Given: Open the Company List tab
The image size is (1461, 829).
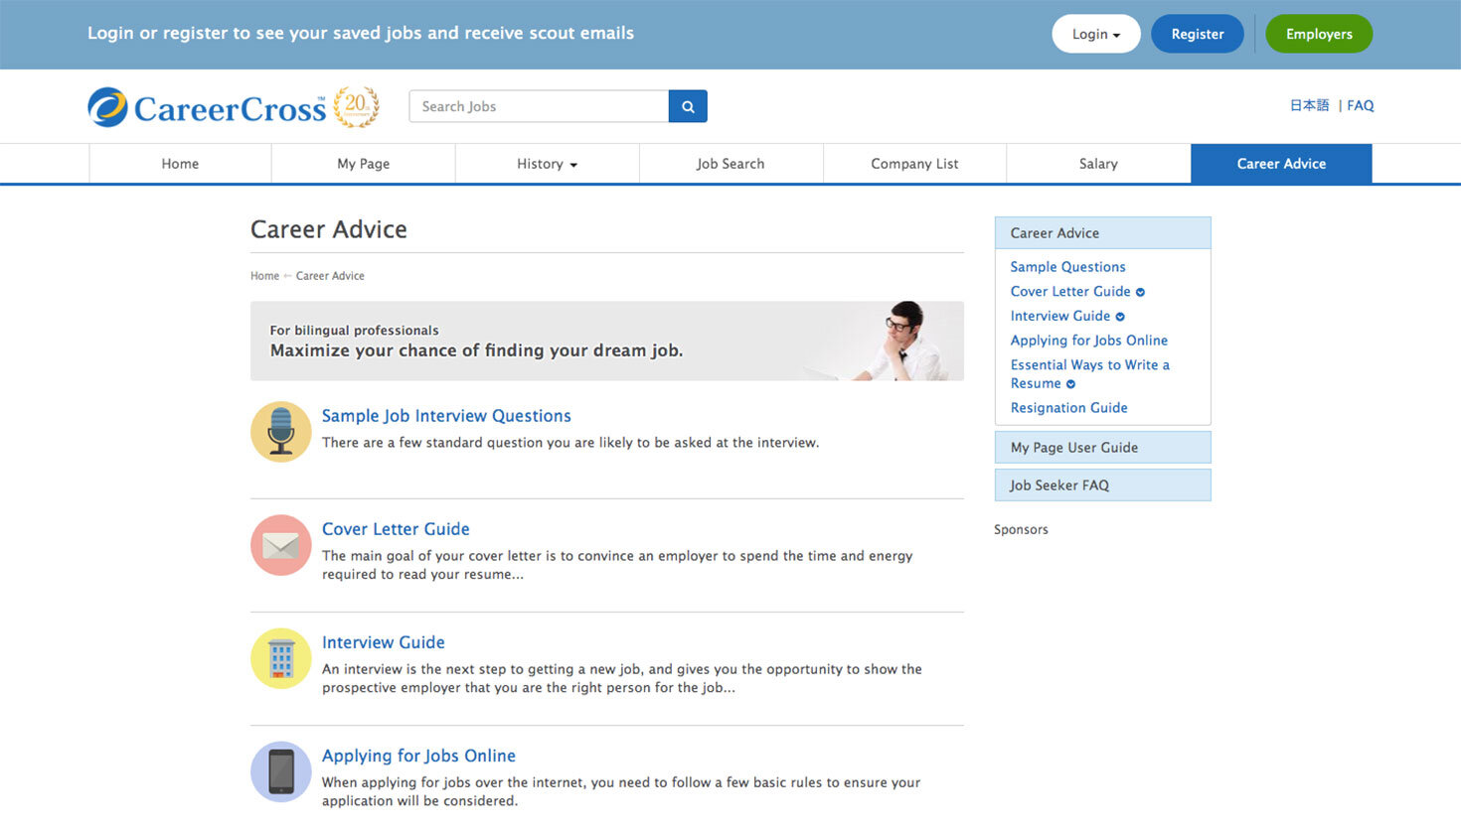Looking at the screenshot, I should click(914, 164).
